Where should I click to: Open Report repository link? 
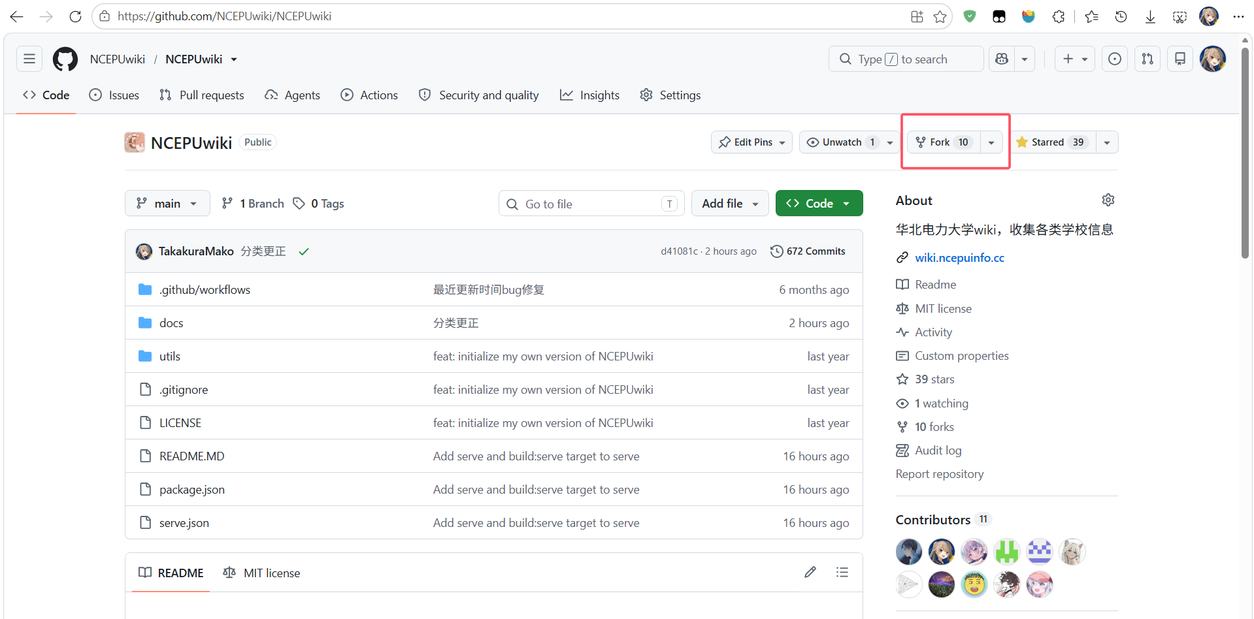pyautogui.click(x=939, y=474)
